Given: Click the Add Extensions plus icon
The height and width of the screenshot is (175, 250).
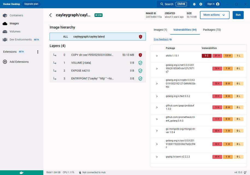Looking at the screenshot, I should 5,62.
